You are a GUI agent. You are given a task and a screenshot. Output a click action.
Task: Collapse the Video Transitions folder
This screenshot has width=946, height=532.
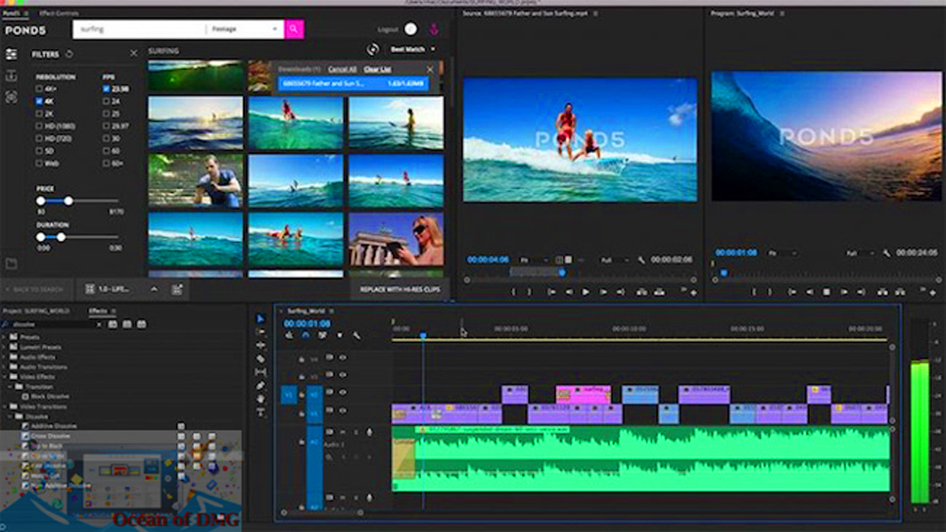pyautogui.click(x=5, y=406)
